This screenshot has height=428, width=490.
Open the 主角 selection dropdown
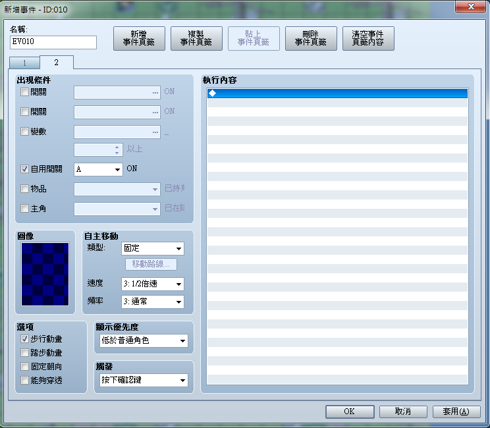point(117,209)
